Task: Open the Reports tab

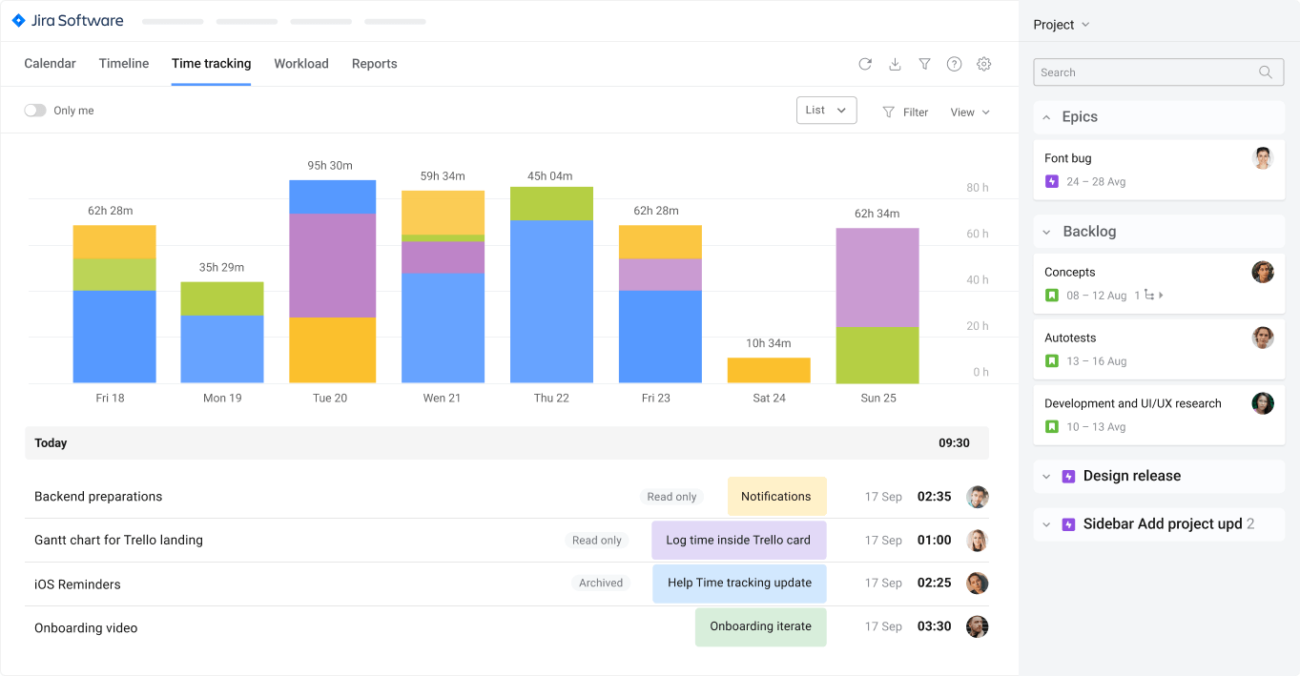Action: 374,63
